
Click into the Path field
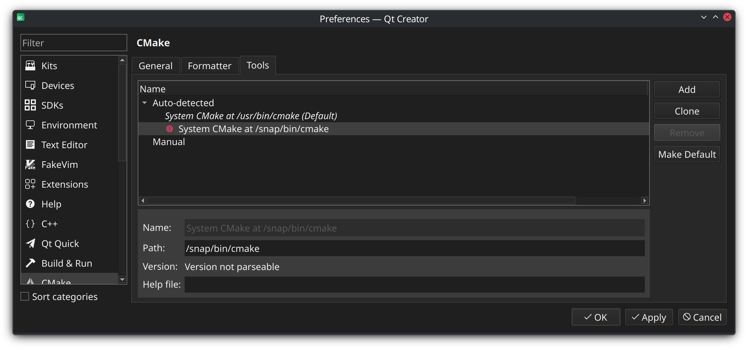coord(414,248)
